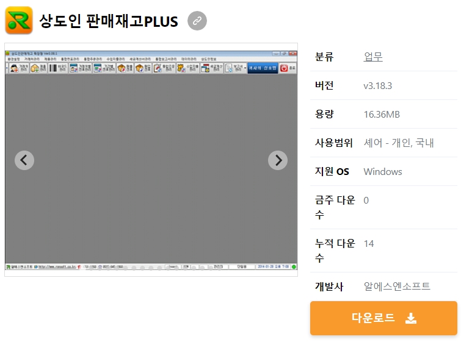This screenshot has width=461, height=342.
Task: Click the total download count 14
Action: tap(369, 244)
